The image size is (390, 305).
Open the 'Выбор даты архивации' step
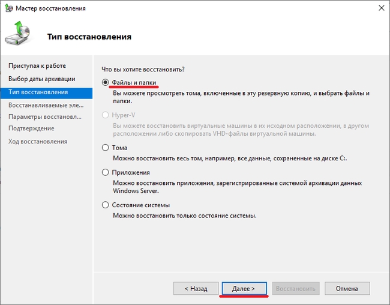coord(42,79)
